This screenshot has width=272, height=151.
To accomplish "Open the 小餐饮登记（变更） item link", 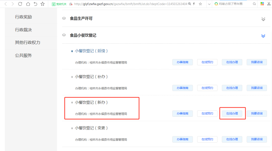I will pyautogui.click(x=91, y=128).
